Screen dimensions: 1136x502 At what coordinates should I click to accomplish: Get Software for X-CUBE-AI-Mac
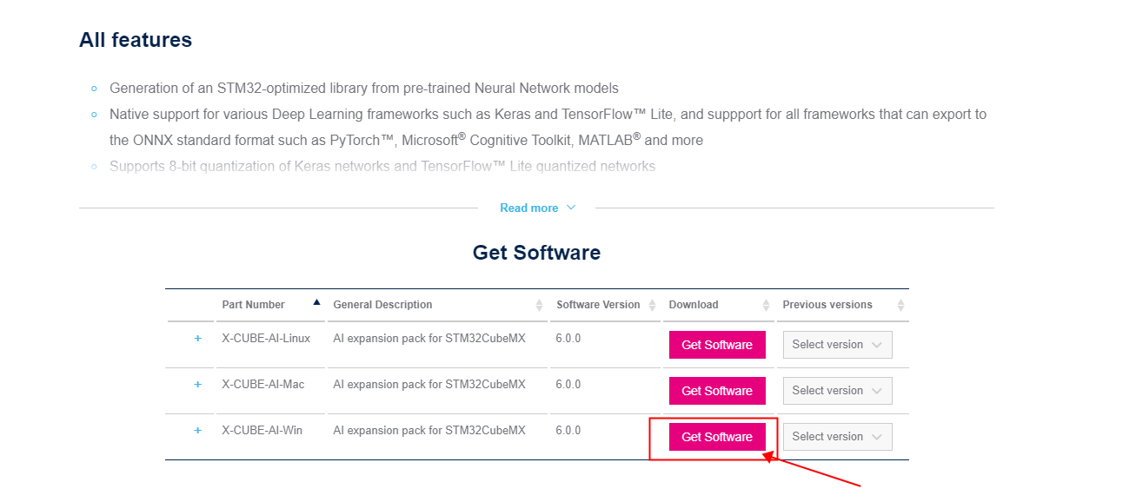tap(717, 391)
